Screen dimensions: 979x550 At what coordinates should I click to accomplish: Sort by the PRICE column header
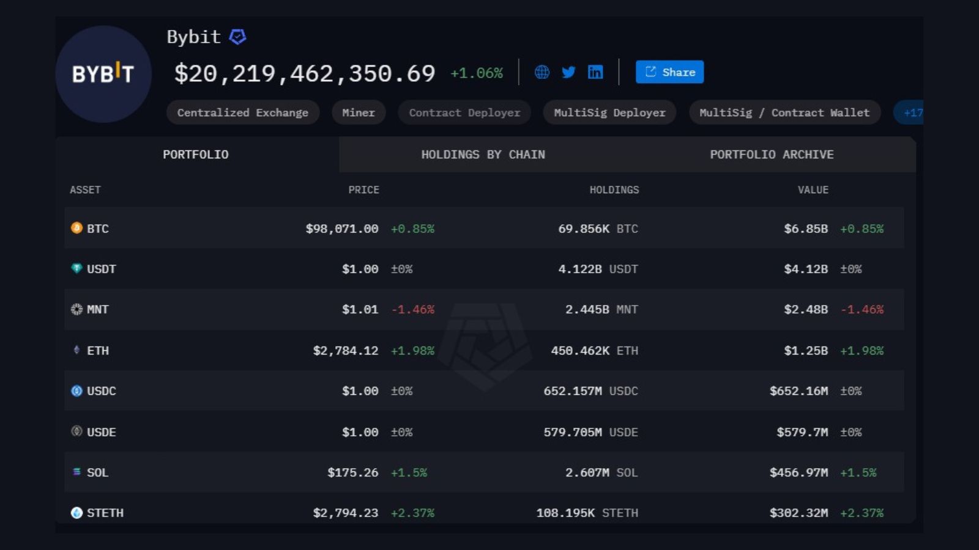pos(363,190)
